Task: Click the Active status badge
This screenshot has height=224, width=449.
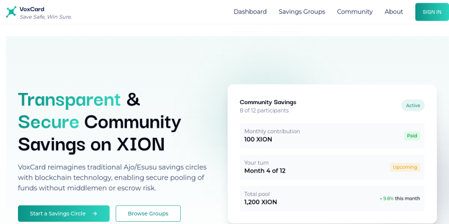Action: (x=413, y=105)
